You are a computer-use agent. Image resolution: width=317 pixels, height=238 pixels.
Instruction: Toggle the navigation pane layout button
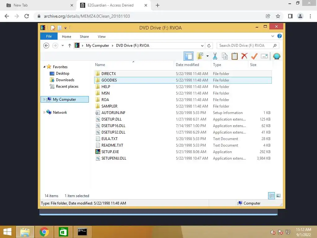tap(189, 56)
